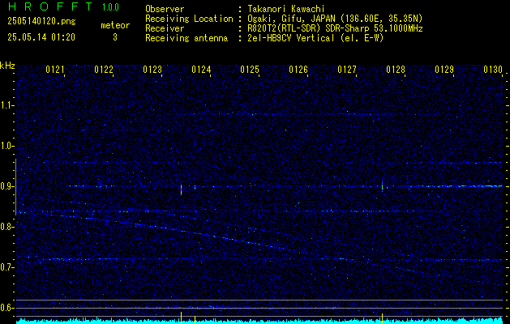Click the 0.8 frequency axis label
The image size is (510, 324).
6,227
